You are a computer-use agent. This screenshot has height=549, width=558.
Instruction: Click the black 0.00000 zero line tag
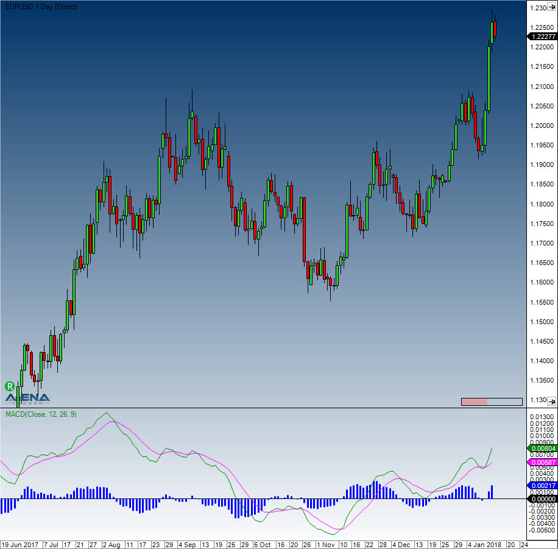tap(540, 499)
